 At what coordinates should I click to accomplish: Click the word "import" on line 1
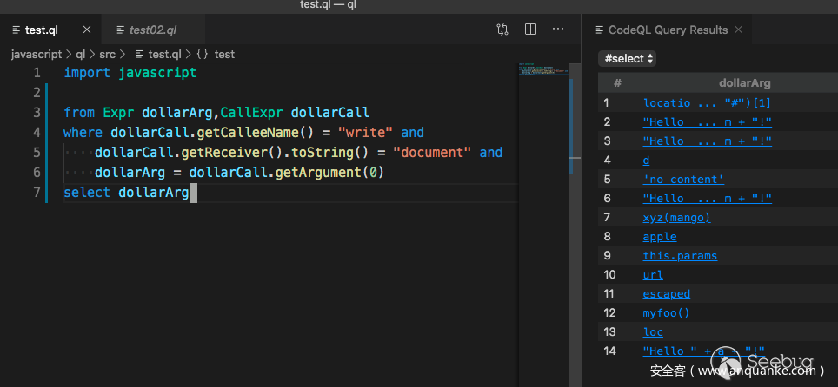point(87,73)
